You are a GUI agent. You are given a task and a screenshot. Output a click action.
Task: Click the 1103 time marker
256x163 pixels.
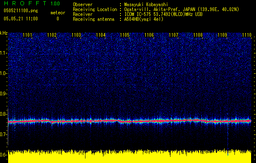pos(76,35)
